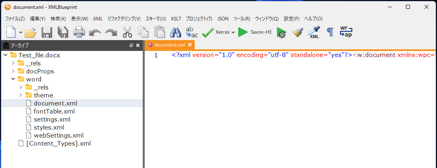Select the theme folder label
The height and width of the screenshot is (168, 437).
tap(44, 95)
